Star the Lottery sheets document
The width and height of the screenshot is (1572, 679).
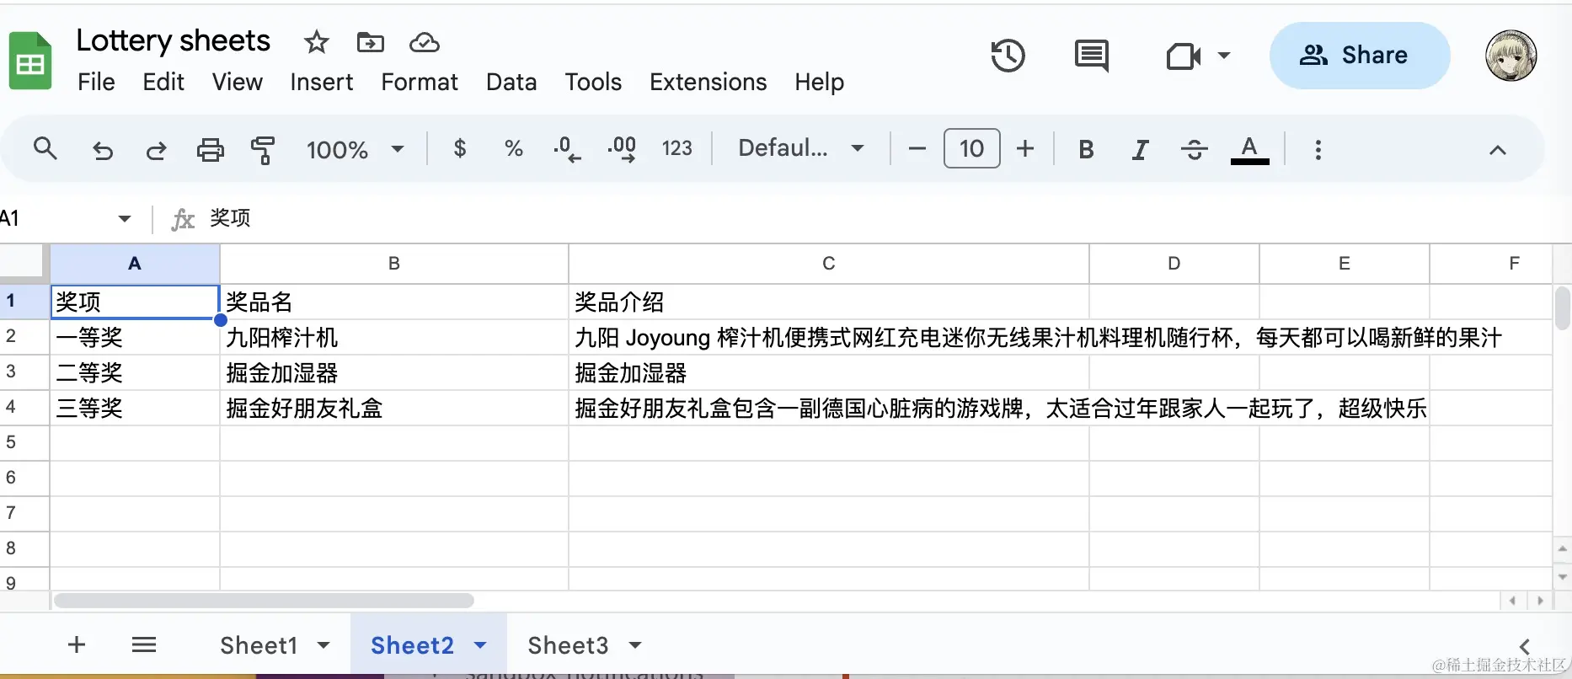pyautogui.click(x=317, y=42)
